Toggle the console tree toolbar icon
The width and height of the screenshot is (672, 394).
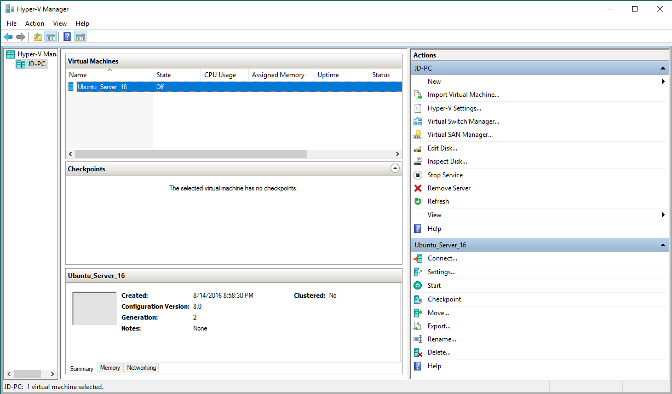51,37
